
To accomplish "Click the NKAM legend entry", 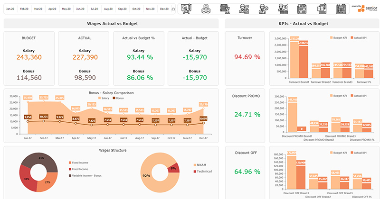I will pos(200,165).
